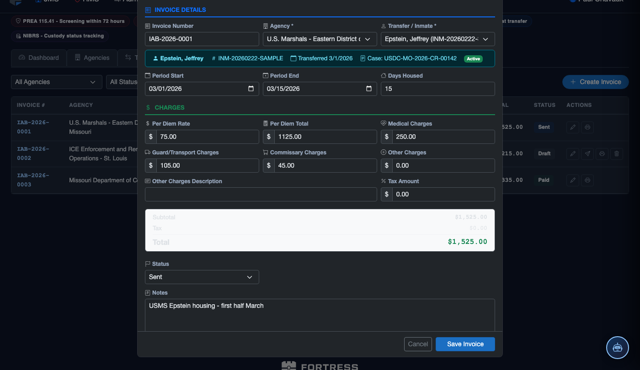Click print icon for invoice IAB-2026-0001
This screenshot has width=640, height=370.
coord(587,127)
